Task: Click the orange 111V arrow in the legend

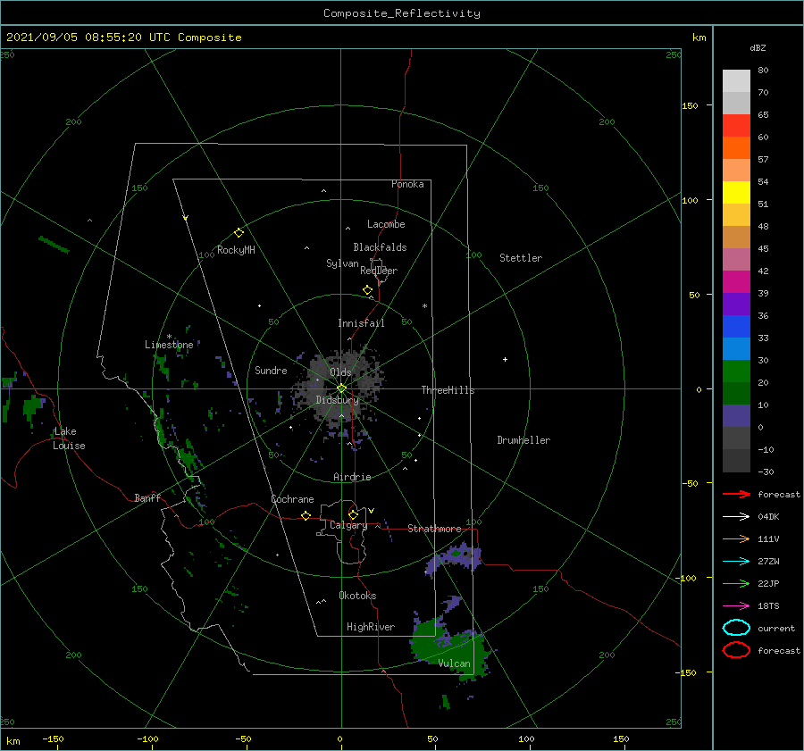Action: click(x=736, y=538)
